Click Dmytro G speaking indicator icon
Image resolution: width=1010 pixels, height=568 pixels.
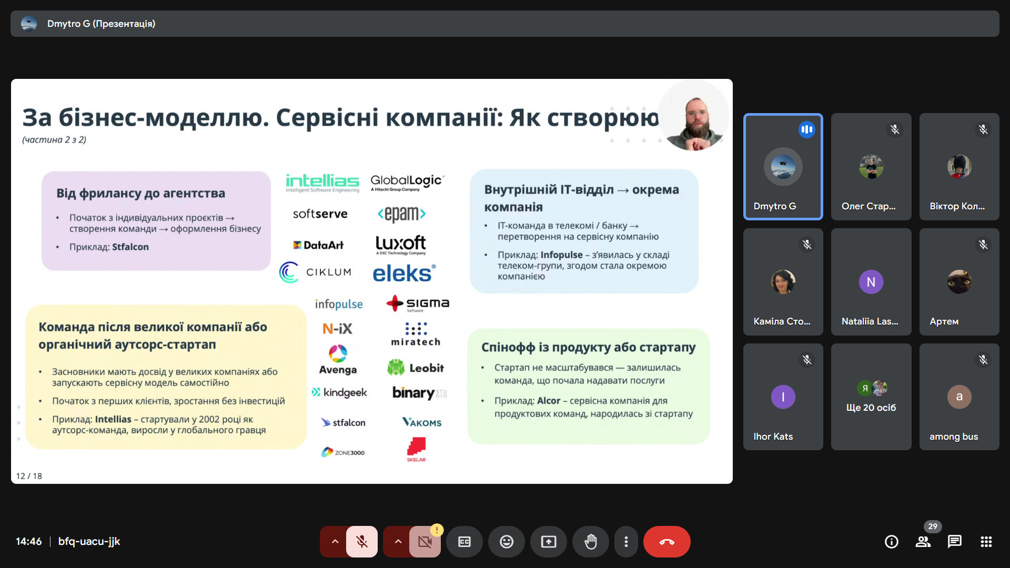(x=807, y=129)
